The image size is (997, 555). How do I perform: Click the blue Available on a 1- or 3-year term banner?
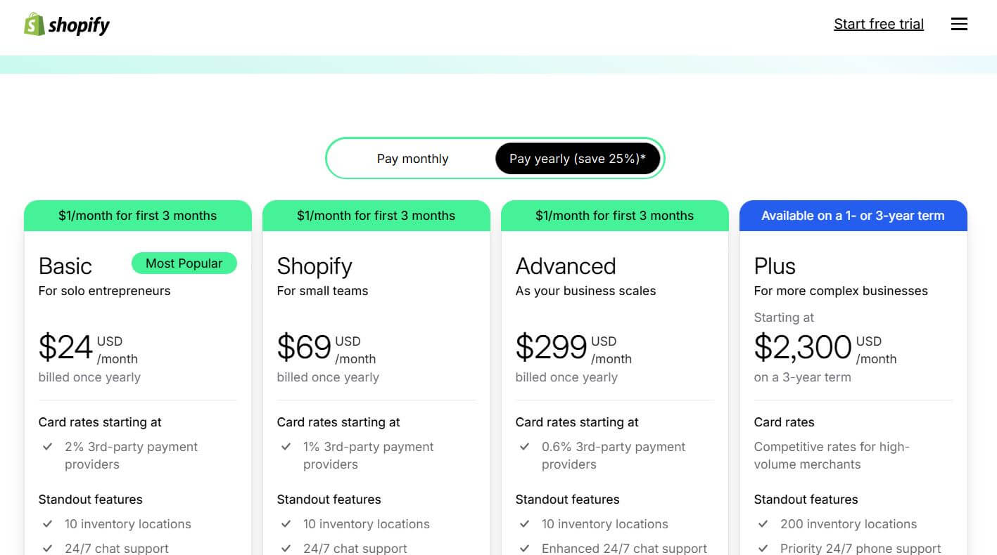853,216
